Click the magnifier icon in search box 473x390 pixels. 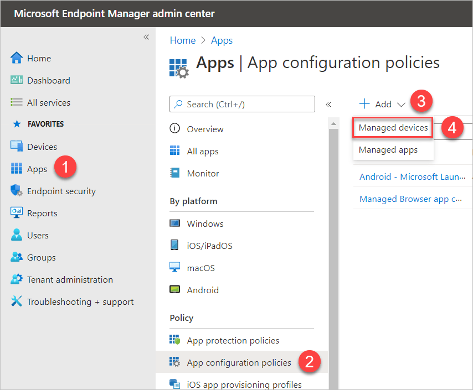point(178,104)
